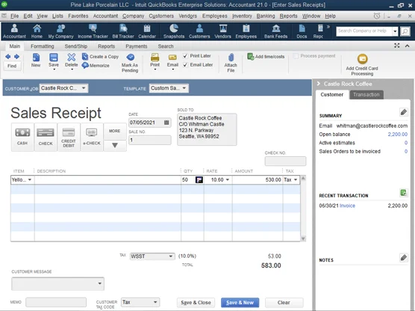Click Create a Copy

100,57
